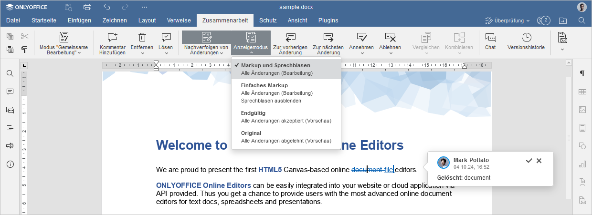
Task: Open the Datei menu
Action: coord(13,20)
